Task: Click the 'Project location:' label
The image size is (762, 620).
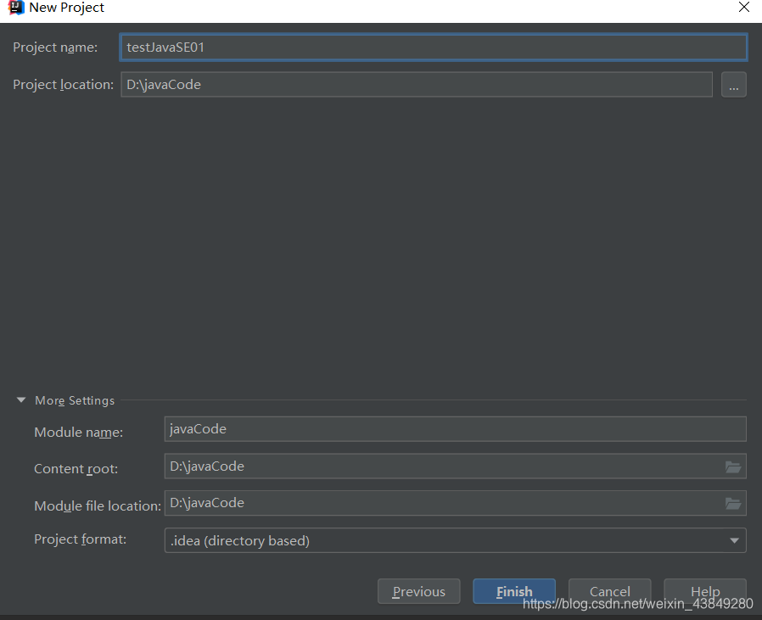Action: coord(63,85)
